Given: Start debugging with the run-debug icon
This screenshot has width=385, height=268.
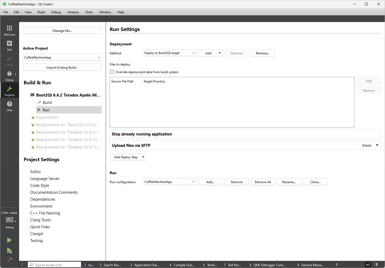Looking at the screenshot, I should pos(9,250).
